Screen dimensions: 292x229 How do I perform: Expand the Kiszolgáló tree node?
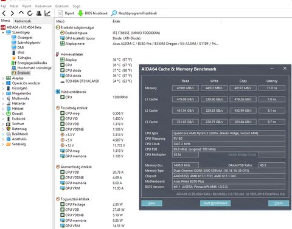click(x=3, y=88)
